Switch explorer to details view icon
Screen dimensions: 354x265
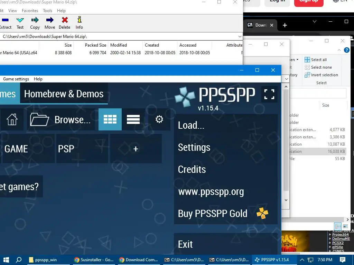coord(338,226)
